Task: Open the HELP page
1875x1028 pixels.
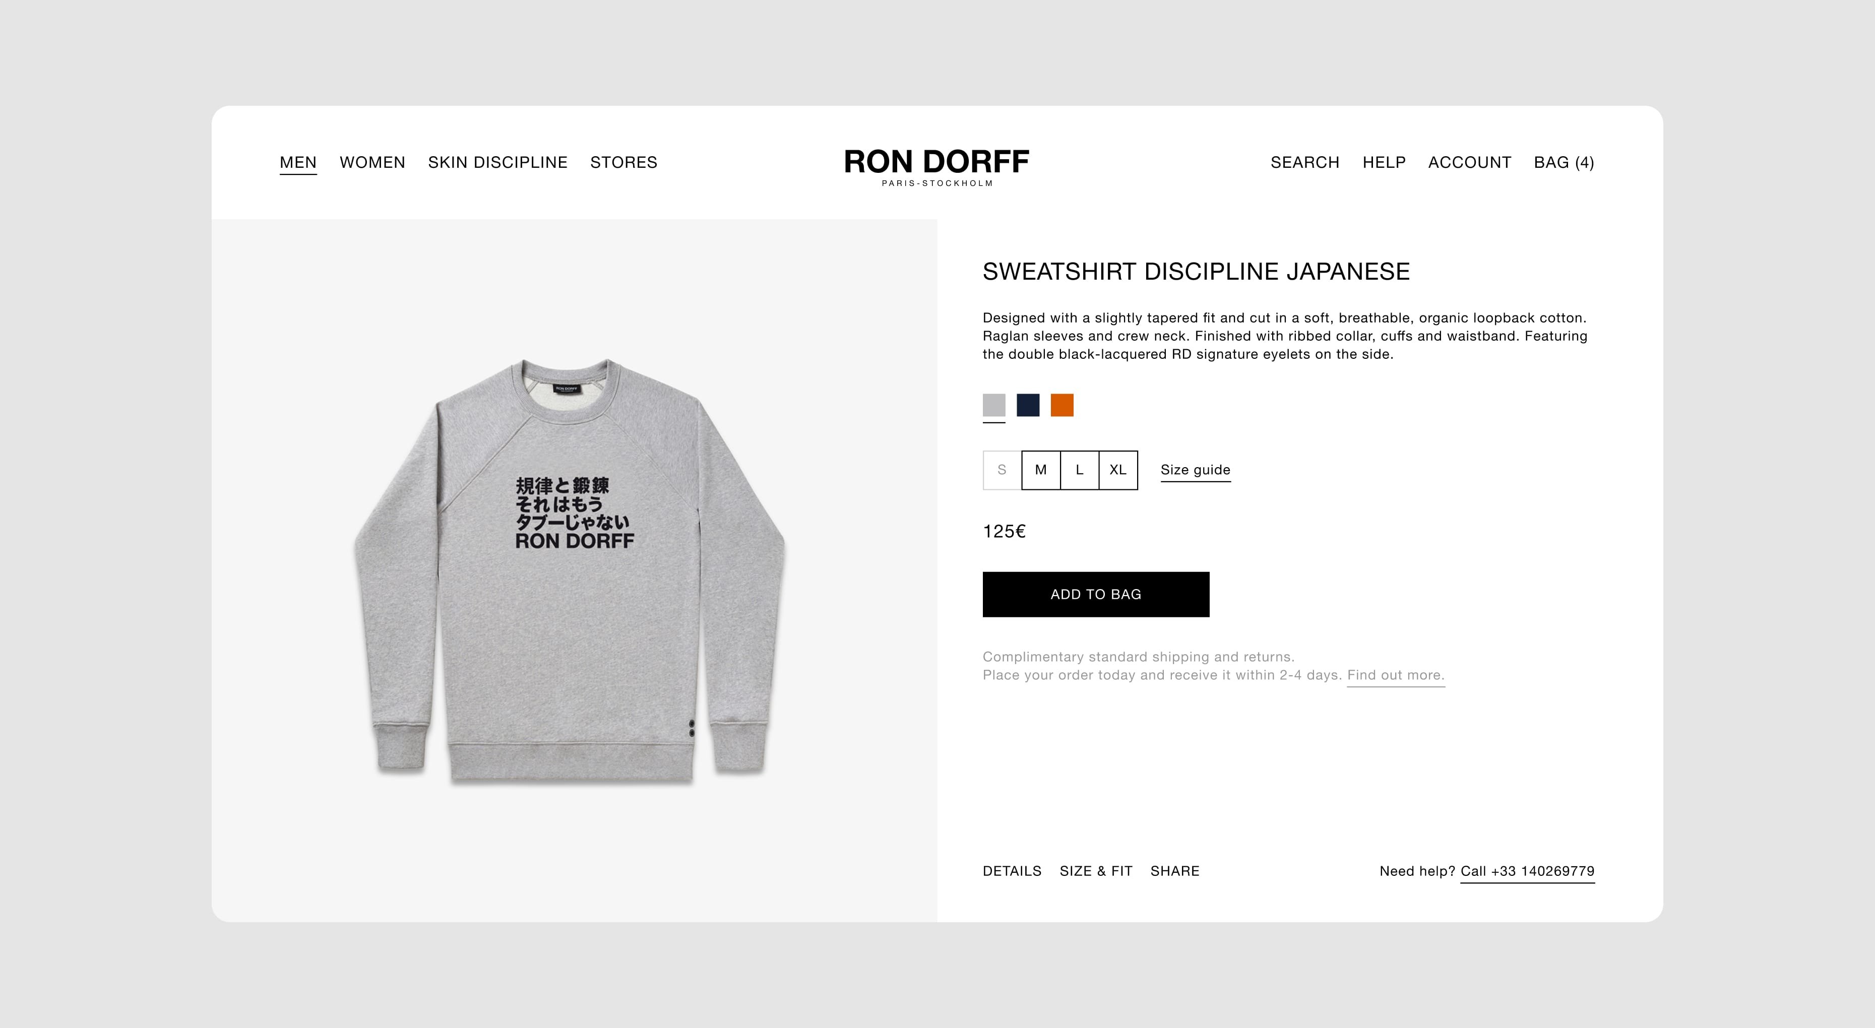Action: tap(1384, 162)
